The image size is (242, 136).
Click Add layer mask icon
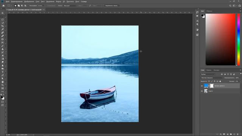(224, 134)
